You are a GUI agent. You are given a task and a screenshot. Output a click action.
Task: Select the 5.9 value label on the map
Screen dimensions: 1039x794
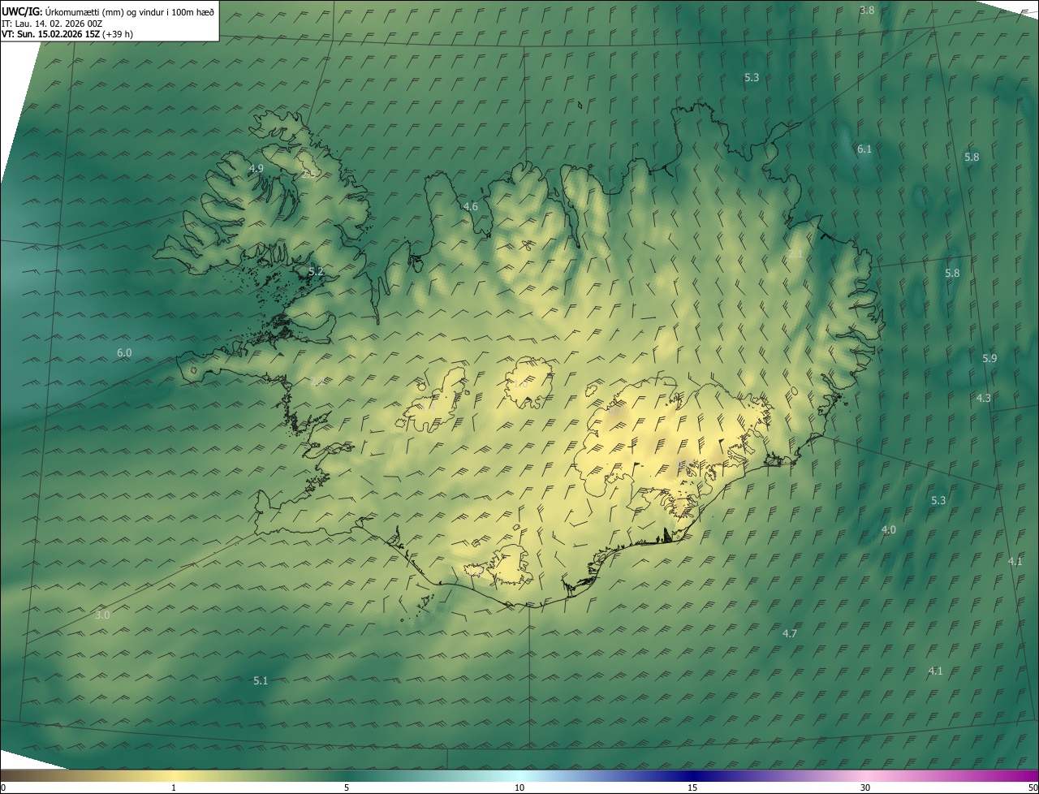pos(989,358)
